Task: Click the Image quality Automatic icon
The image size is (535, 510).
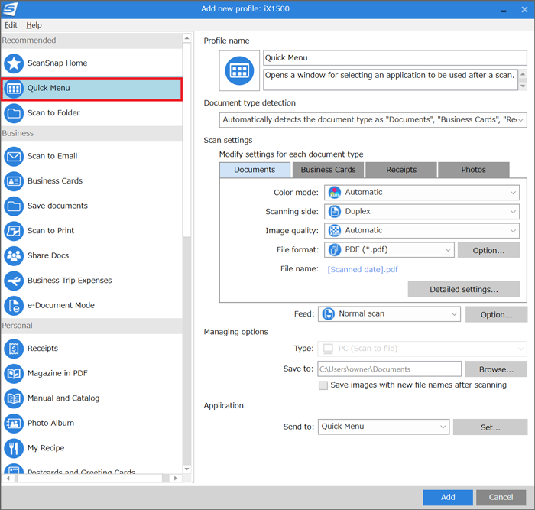Action: point(335,231)
